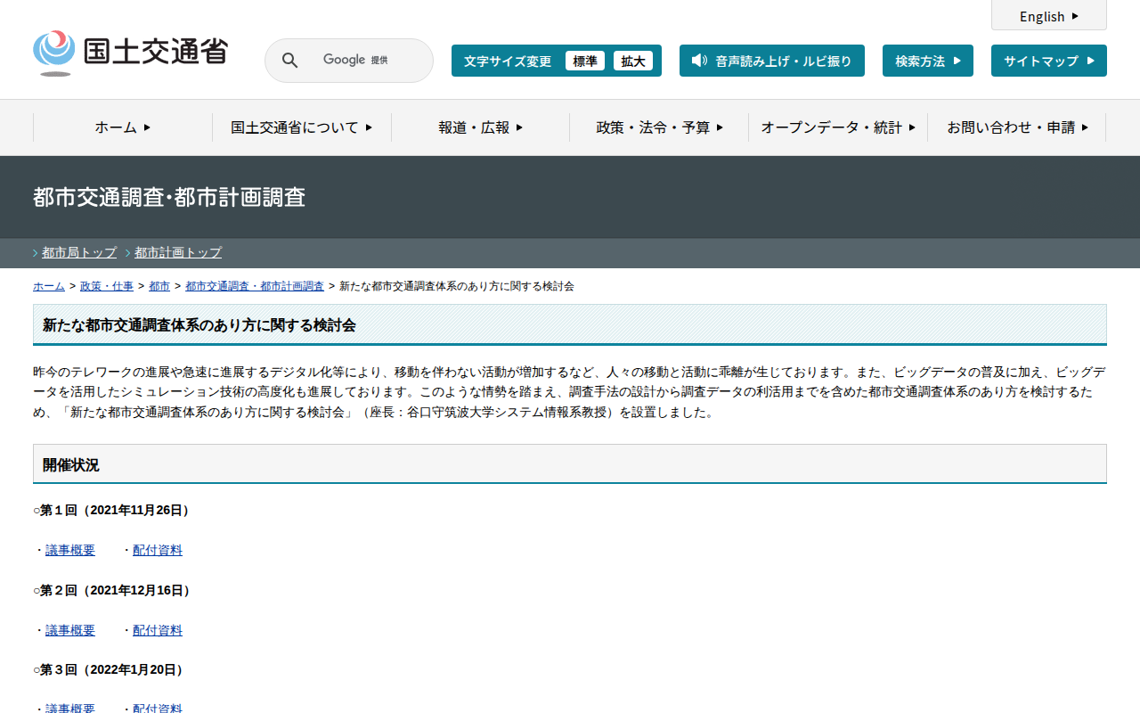Screen dimensions: 1140x713
Task: Go to 都市局トップ
Action: click(x=79, y=252)
